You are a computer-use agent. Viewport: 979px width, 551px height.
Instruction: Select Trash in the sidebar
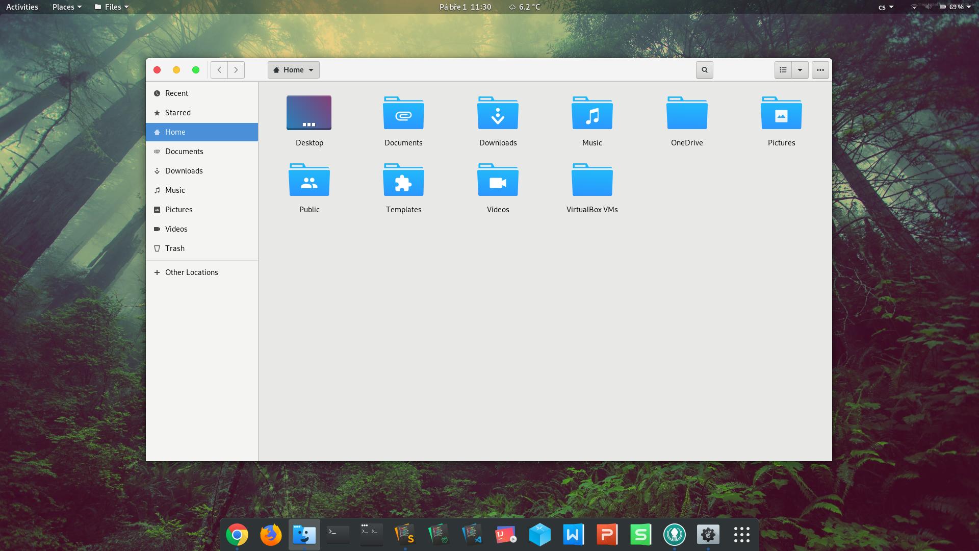[x=174, y=248]
